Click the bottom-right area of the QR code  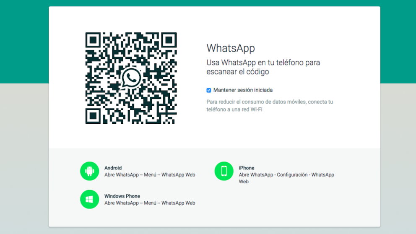coord(166,115)
